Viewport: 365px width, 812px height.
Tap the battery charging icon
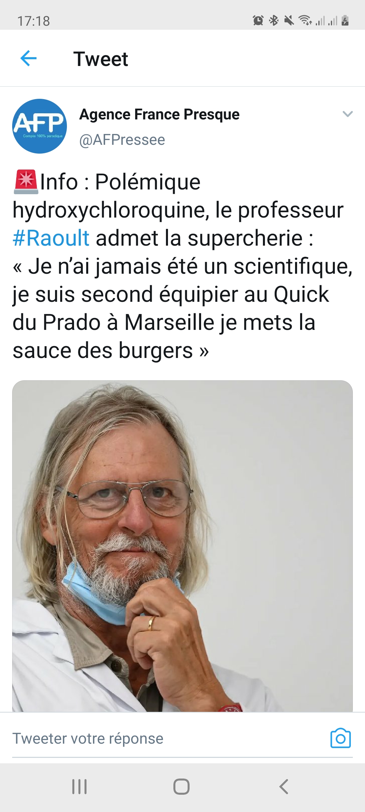(345, 21)
